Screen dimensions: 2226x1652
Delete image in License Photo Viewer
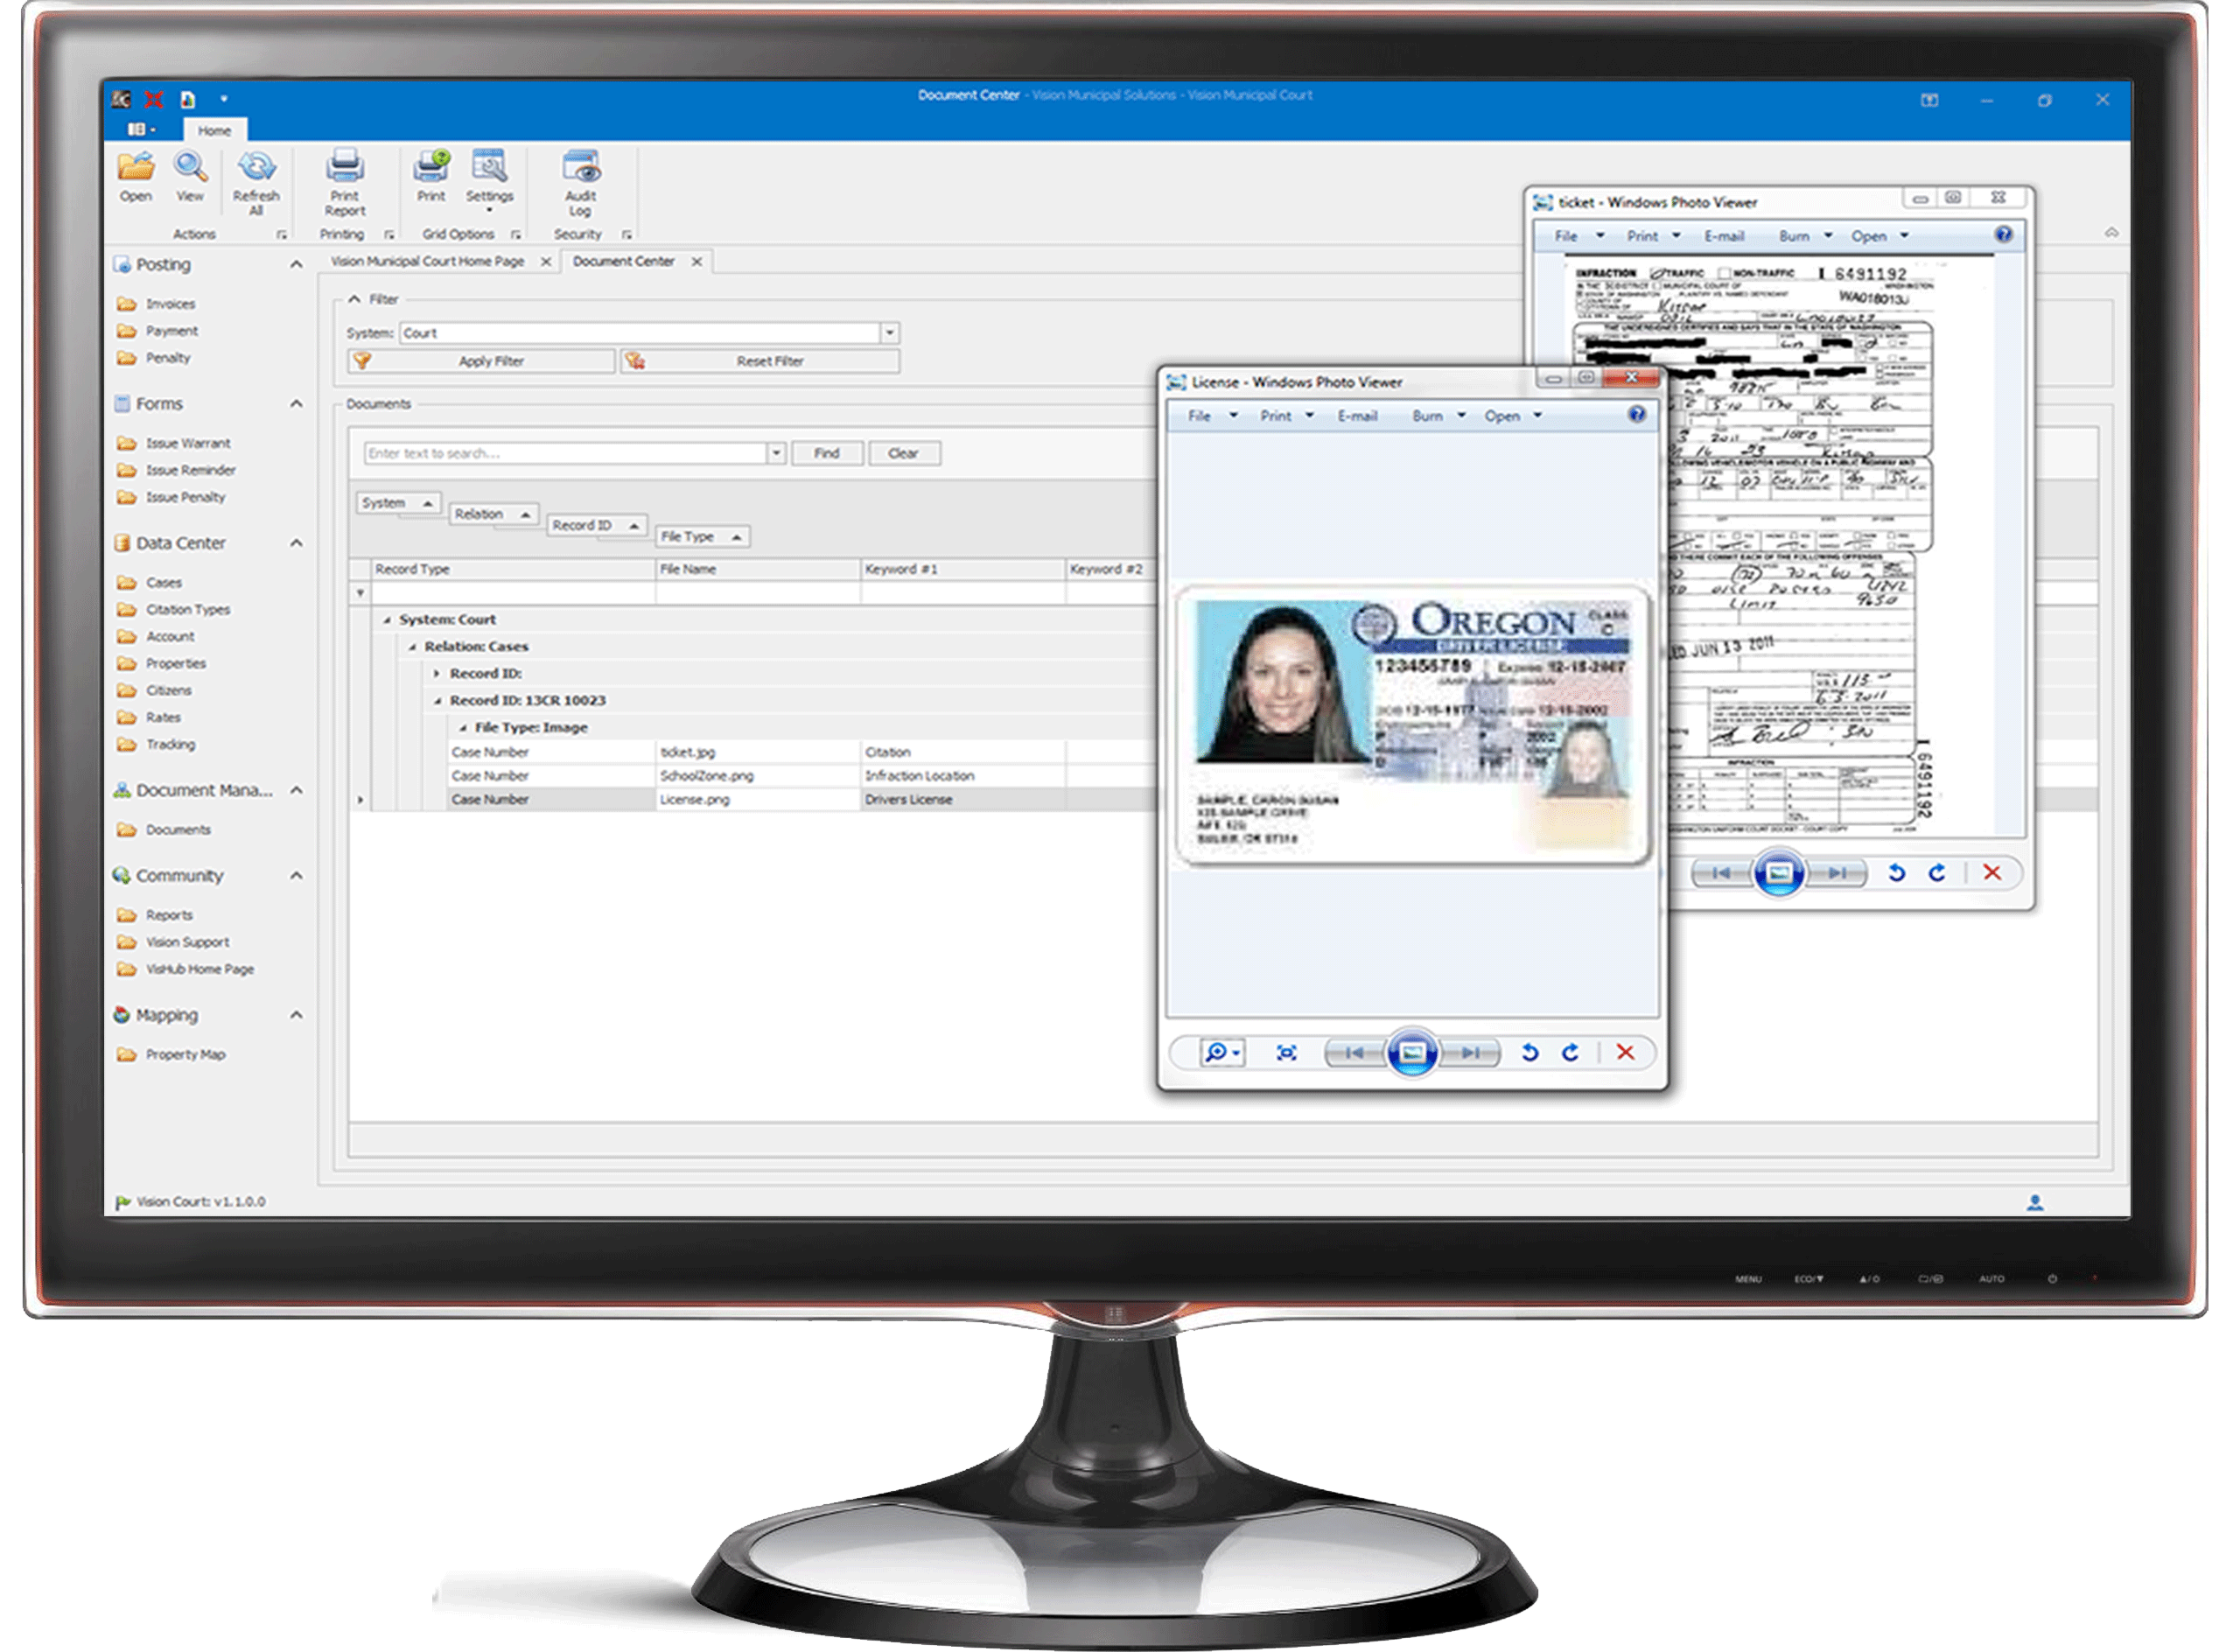coord(1625,1052)
